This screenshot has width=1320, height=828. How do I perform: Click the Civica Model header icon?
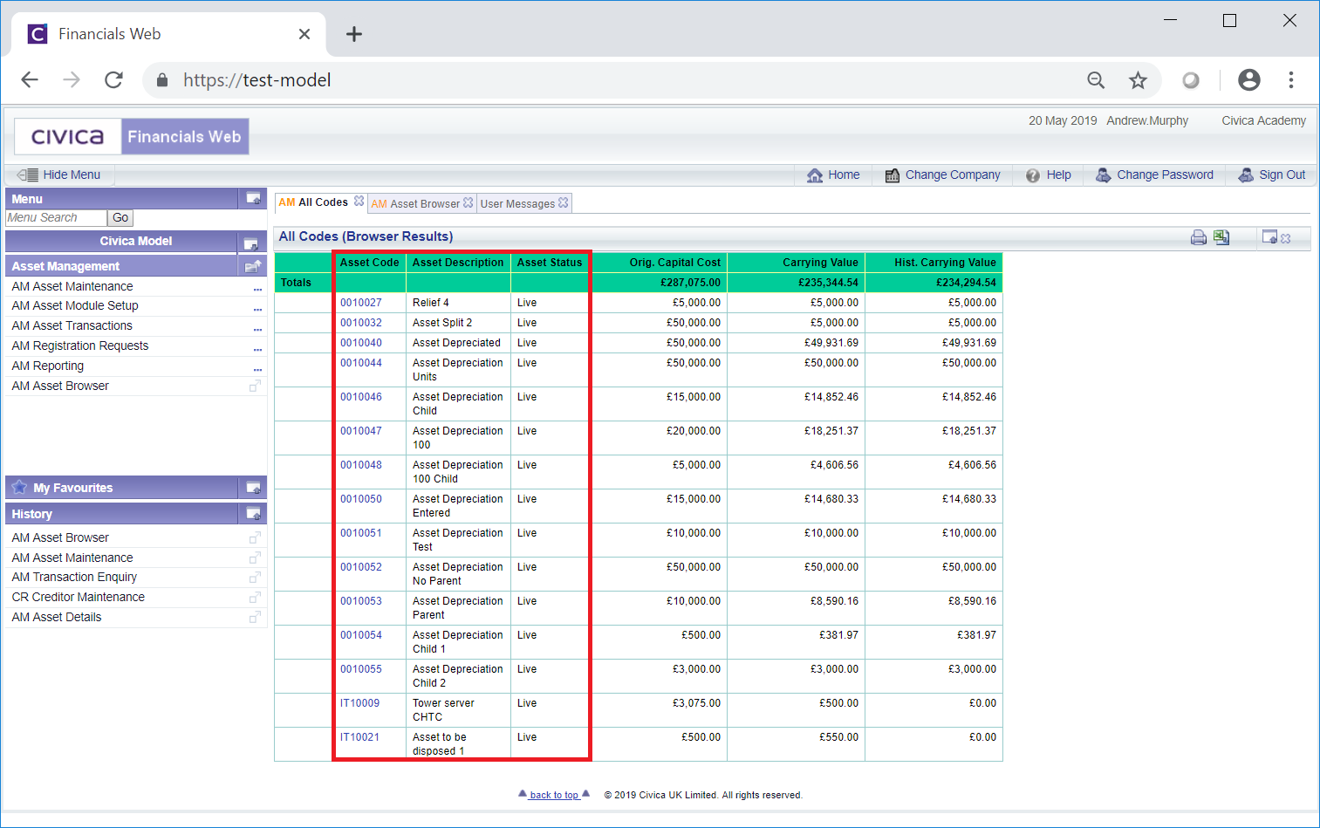pos(250,243)
